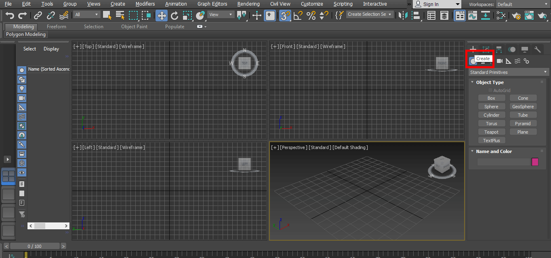This screenshot has height=258, width=551.
Task: Click the Teapot primitive button
Action: (x=492, y=132)
